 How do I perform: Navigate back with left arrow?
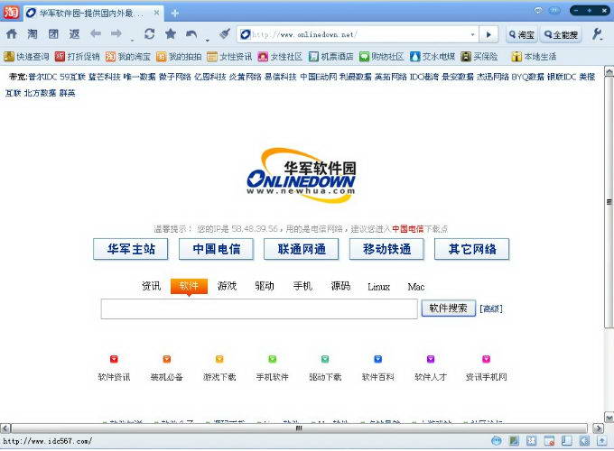96,33
